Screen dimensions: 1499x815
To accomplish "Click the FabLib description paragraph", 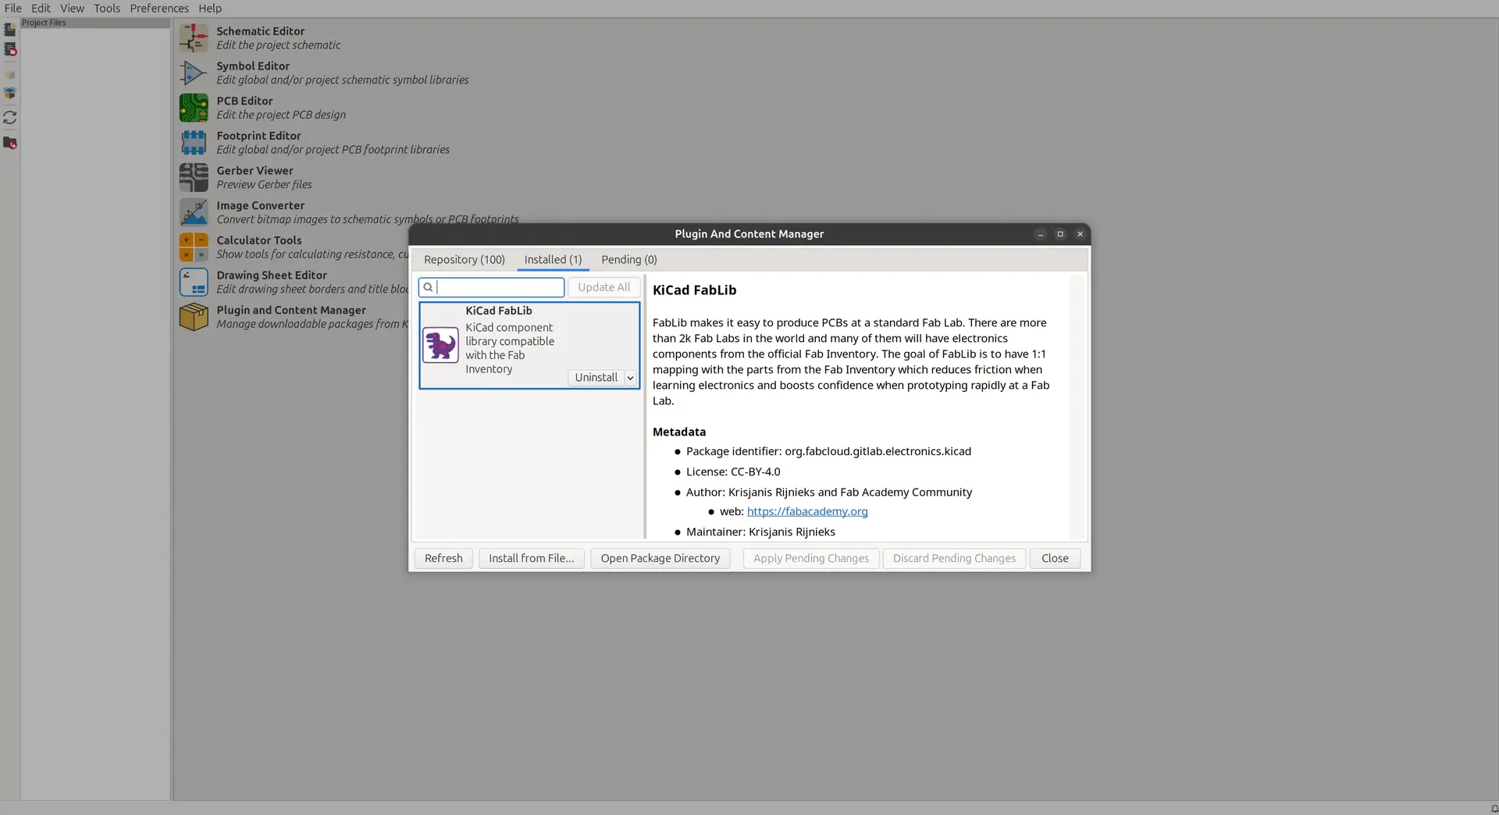I will (851, 361).
